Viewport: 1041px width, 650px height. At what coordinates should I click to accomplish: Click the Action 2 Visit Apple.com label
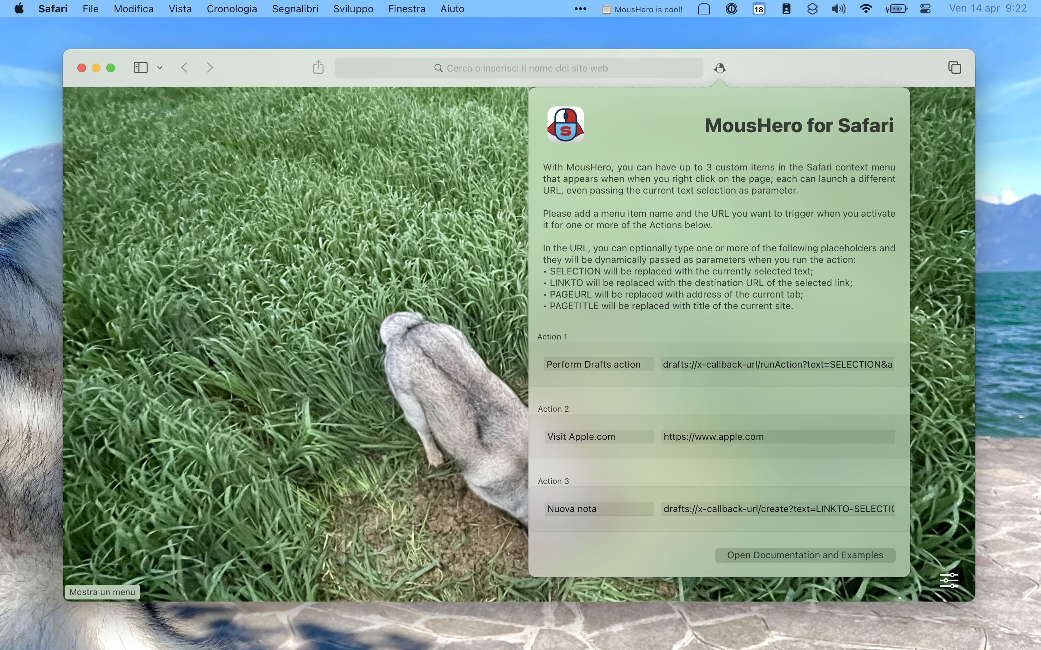point(581,436)
